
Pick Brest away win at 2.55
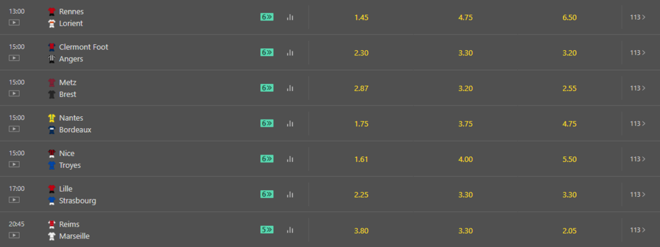[x=569, y=88]
